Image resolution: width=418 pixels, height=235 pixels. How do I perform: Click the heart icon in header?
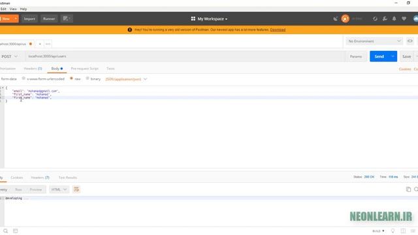[x=404, y=19]
